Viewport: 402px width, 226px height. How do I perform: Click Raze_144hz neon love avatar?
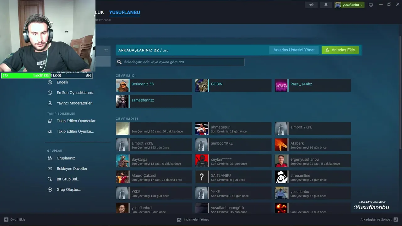pyautogui.click(x=281, y=85)
